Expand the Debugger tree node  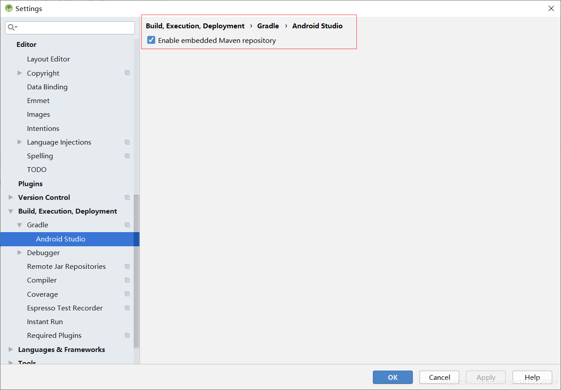click(x=19, y=252)
